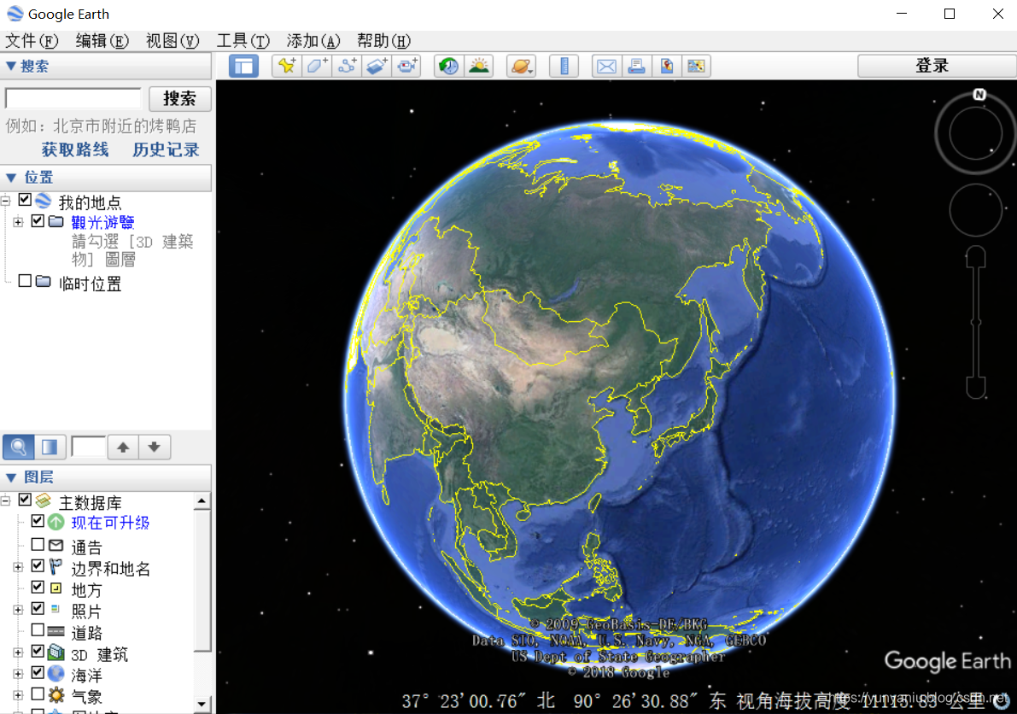Collapse the 位置 panel triangle
The height and width of the screenshot is (714, 1017).
point(10,177)
